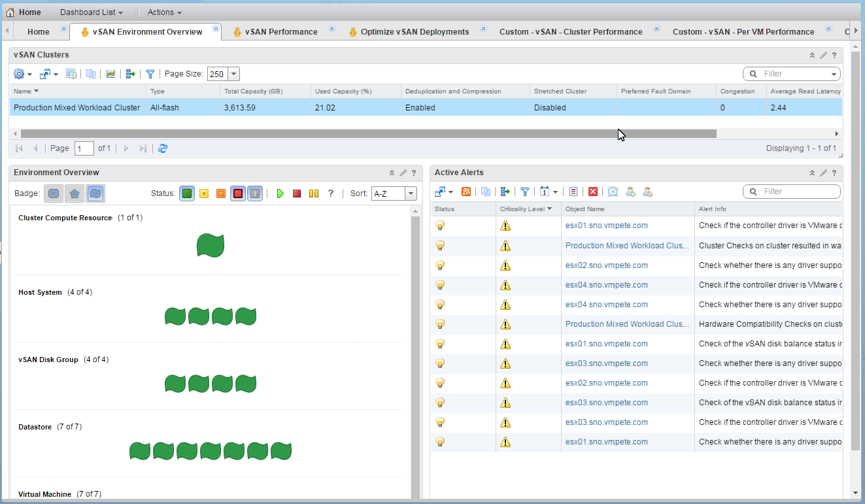Toggle the second Badge button in Environment Overview
Viewport: 865px width, 504px height.
click(75, 193)
